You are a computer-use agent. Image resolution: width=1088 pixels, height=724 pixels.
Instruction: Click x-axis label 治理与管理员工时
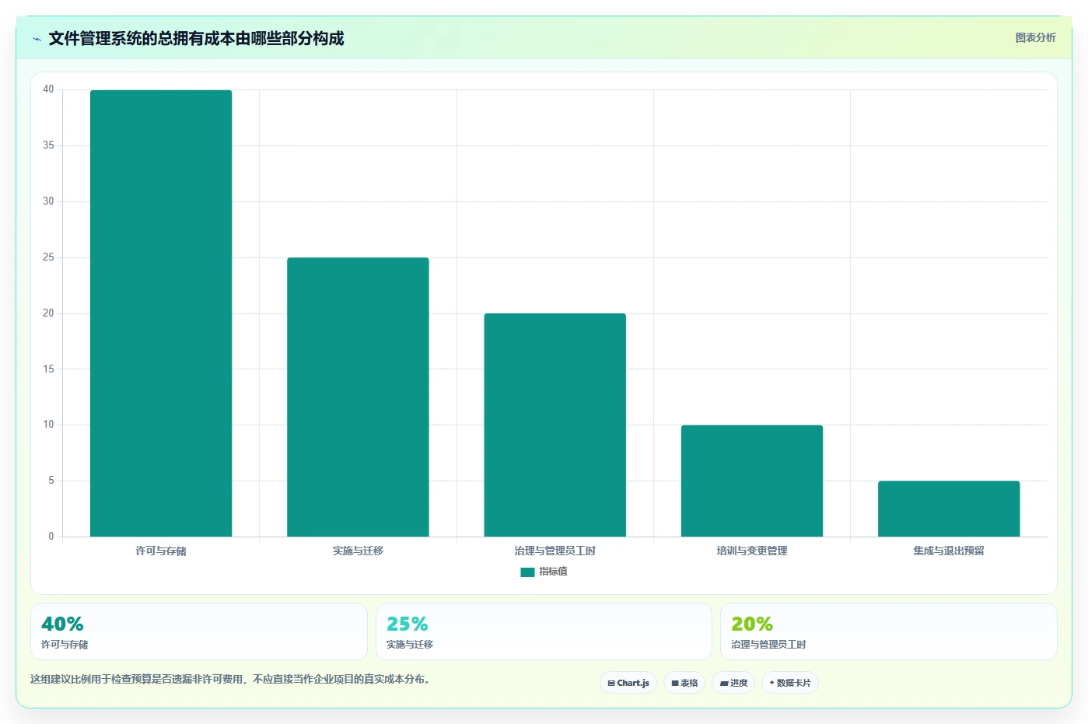tap(554, 551)
